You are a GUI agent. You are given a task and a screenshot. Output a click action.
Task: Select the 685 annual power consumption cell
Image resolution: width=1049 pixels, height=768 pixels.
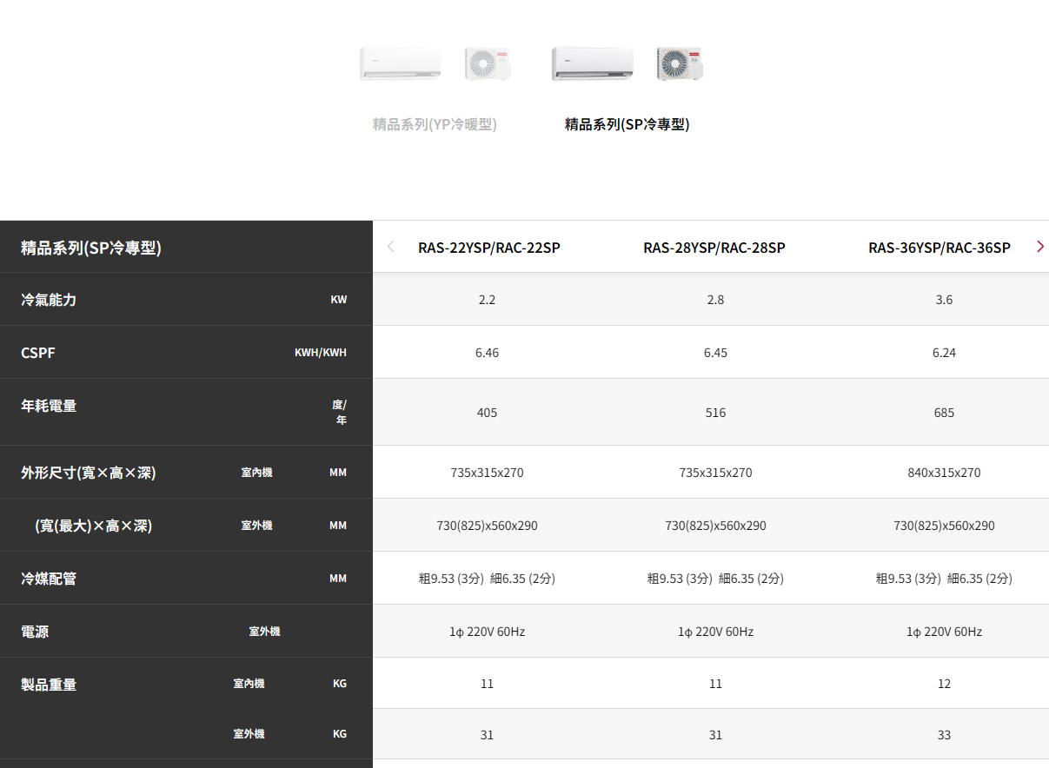[x=944, y=413]
